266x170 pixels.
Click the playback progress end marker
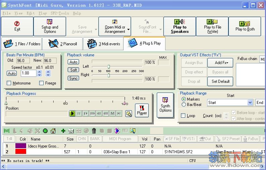click(x=125, y=103)
